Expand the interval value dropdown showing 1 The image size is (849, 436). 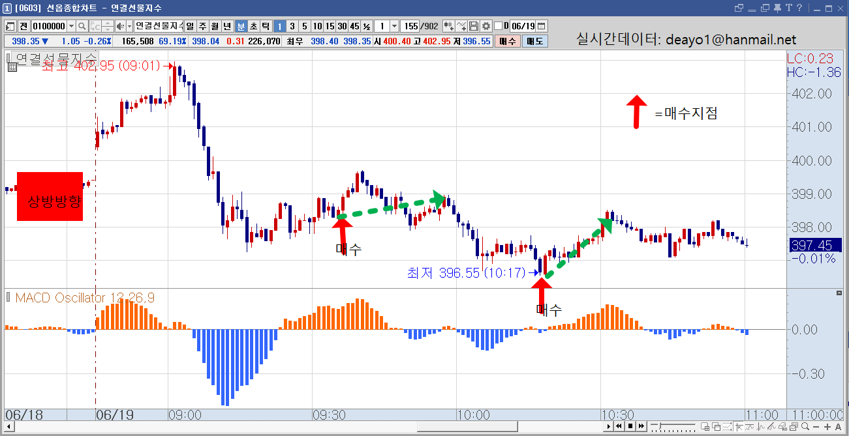[x=394, y=26]
